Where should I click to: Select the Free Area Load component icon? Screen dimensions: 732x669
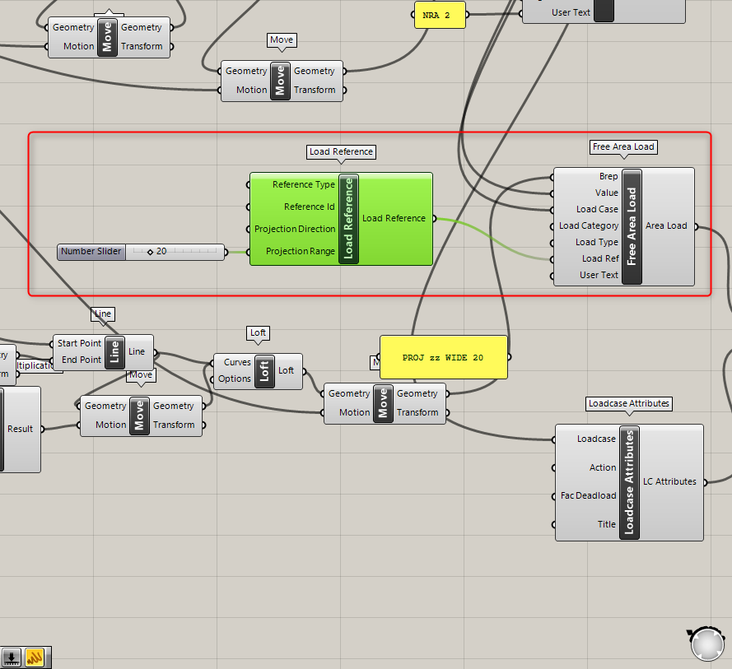point(632,226)
